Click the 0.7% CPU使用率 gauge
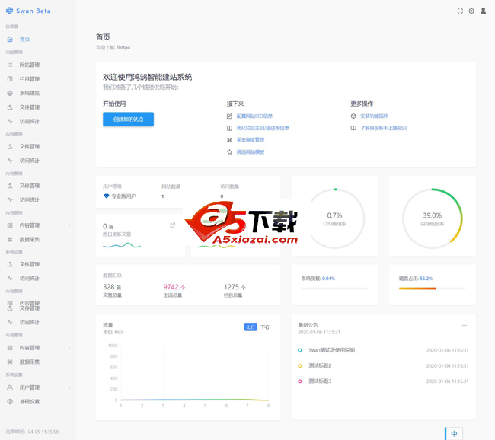The width and height of the screenshot is (495, 440). pyautogui.click(x=334, y=218)
